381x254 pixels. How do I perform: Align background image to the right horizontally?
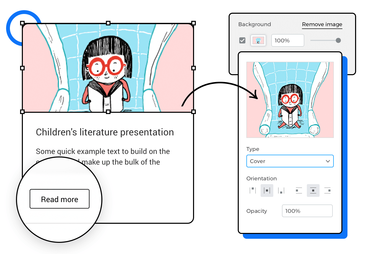point(327,190)
